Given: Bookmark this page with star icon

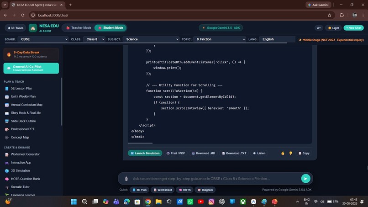Looking at the screenshot, I should (329, 15).
